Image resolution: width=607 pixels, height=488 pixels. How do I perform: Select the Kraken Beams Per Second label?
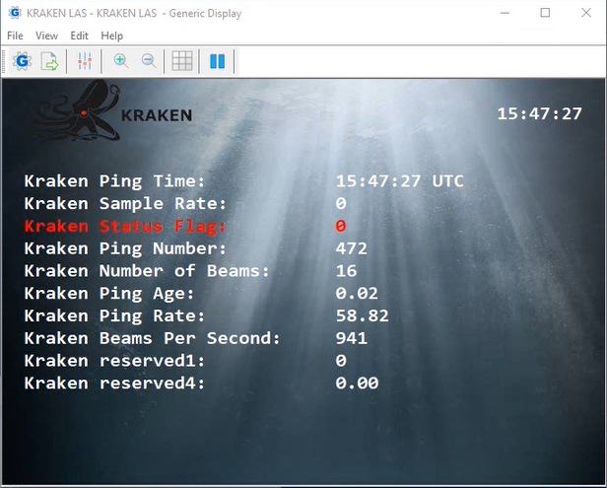(152, 338)
